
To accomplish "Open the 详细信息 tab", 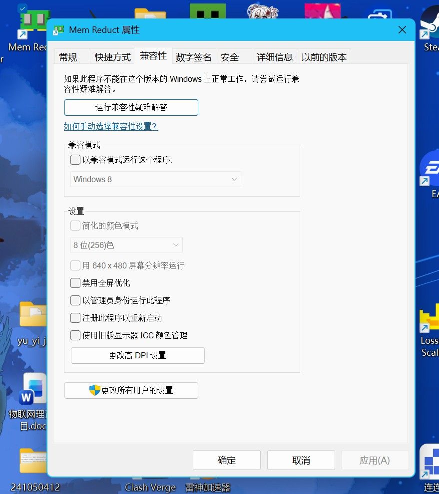I will [x=274, y=57].
